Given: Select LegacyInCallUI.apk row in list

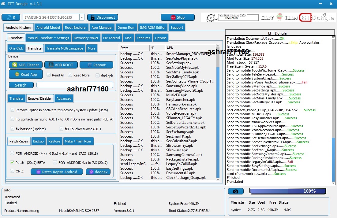Looking at the screenshot, I should [x=168, y=164].
